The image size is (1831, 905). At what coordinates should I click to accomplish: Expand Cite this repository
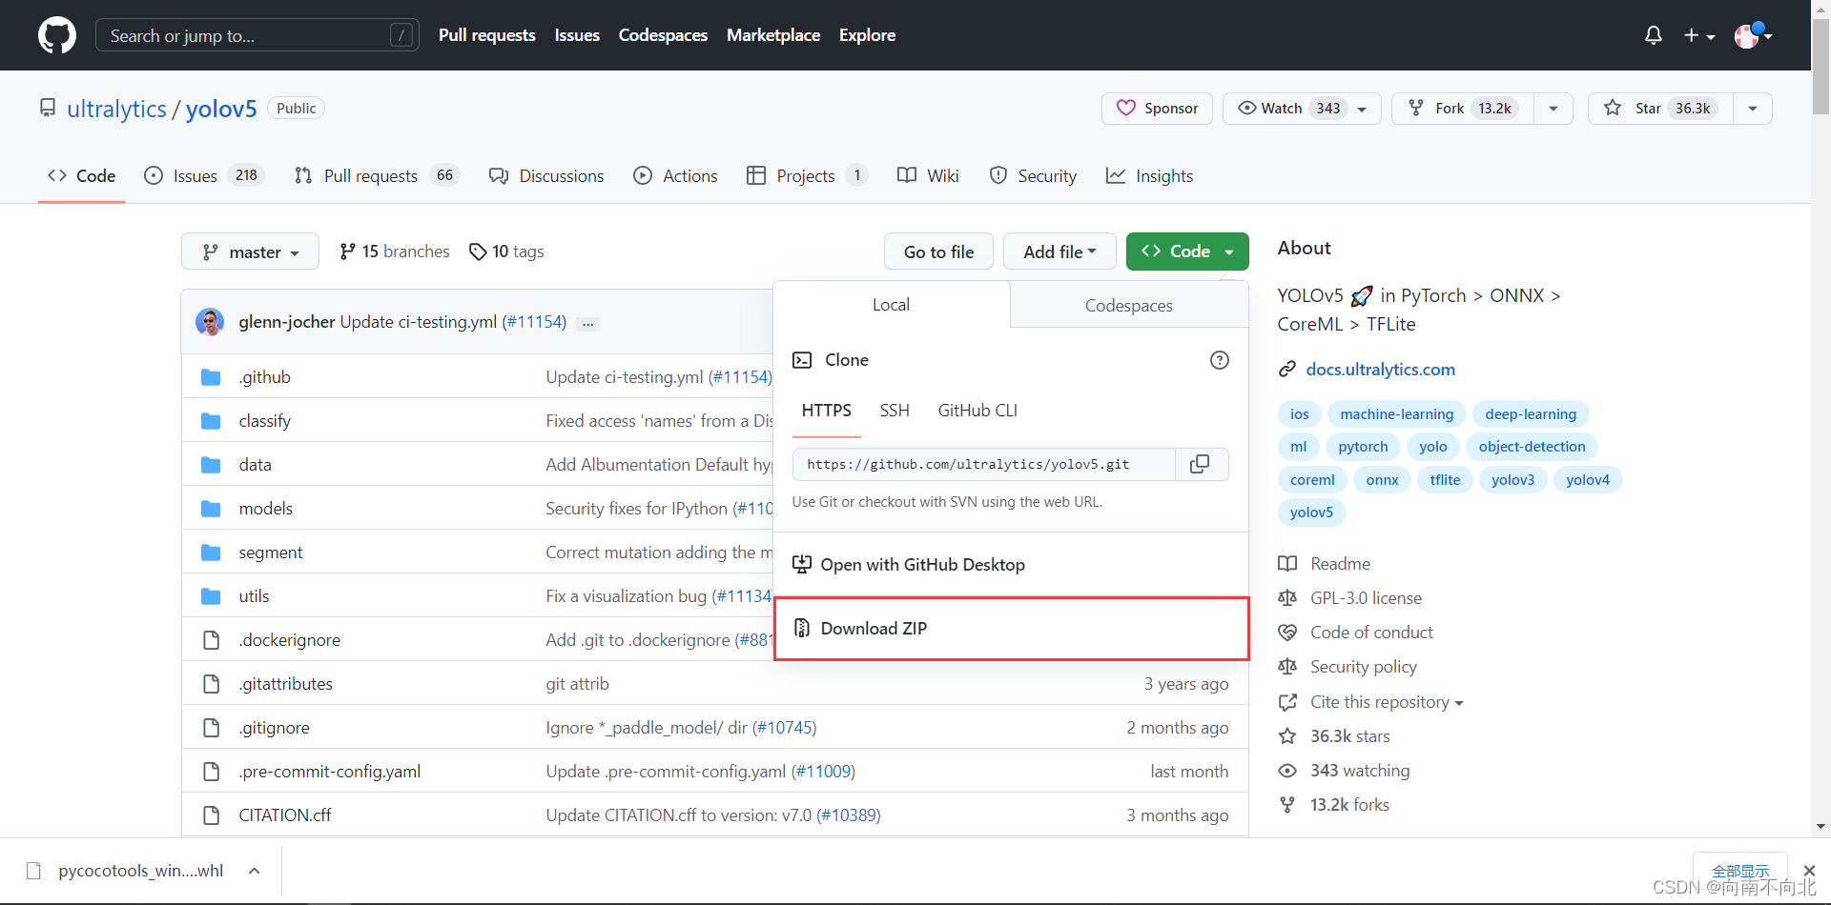1386,702
